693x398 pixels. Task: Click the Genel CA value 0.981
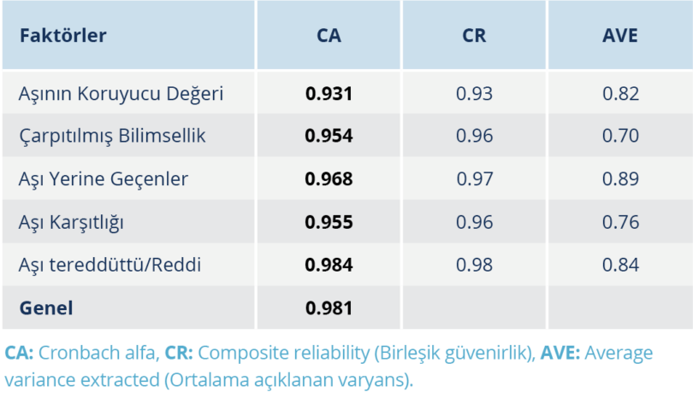click(x=329, y=307)
